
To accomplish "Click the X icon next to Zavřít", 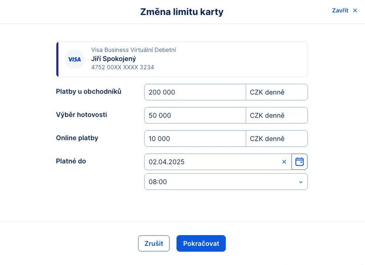I will pyautogui.click(x=355, y=10).
